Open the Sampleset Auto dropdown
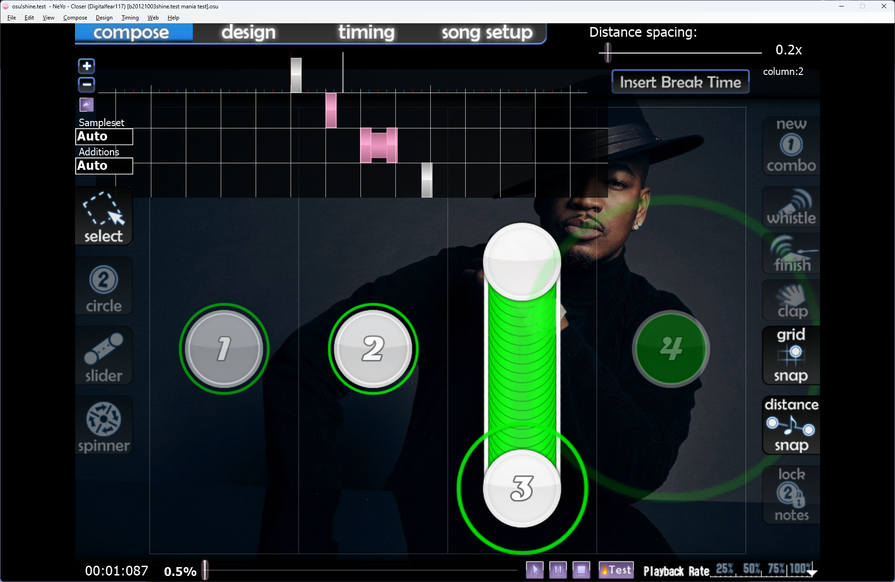The image size is (895, 582). coord(104,136)
